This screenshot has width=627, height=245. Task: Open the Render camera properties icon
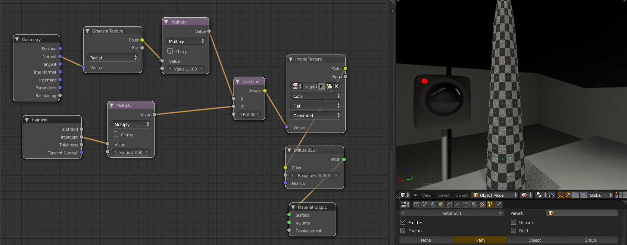(417, 204)
